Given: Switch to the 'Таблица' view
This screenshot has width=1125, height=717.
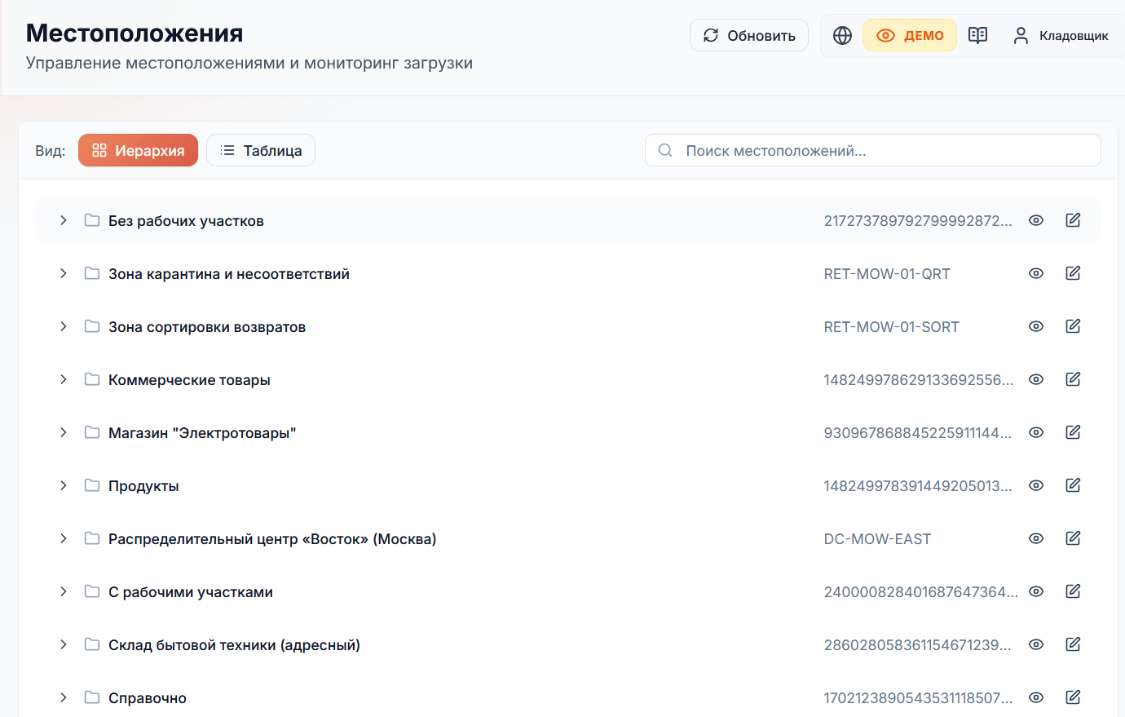Looking at the screenshot, I should click(x=261, y=150).
